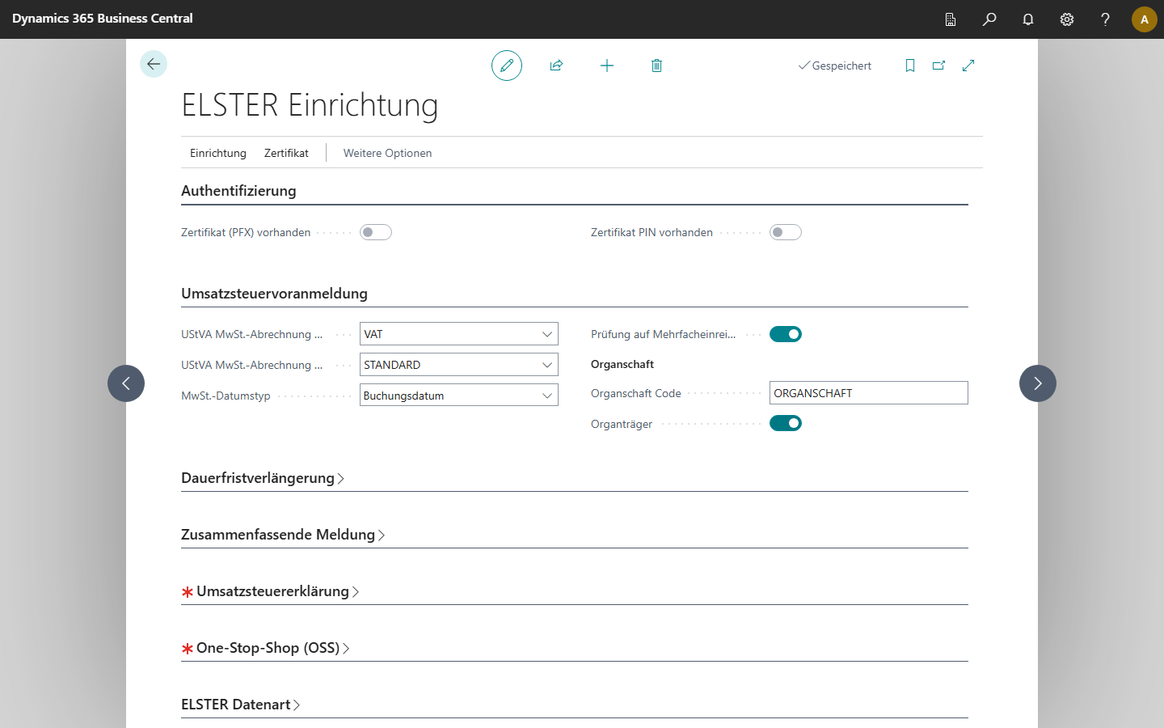This screenshot has height=728, width=1164.
Task: Open settings gear icon
Action: point(1067,19)
